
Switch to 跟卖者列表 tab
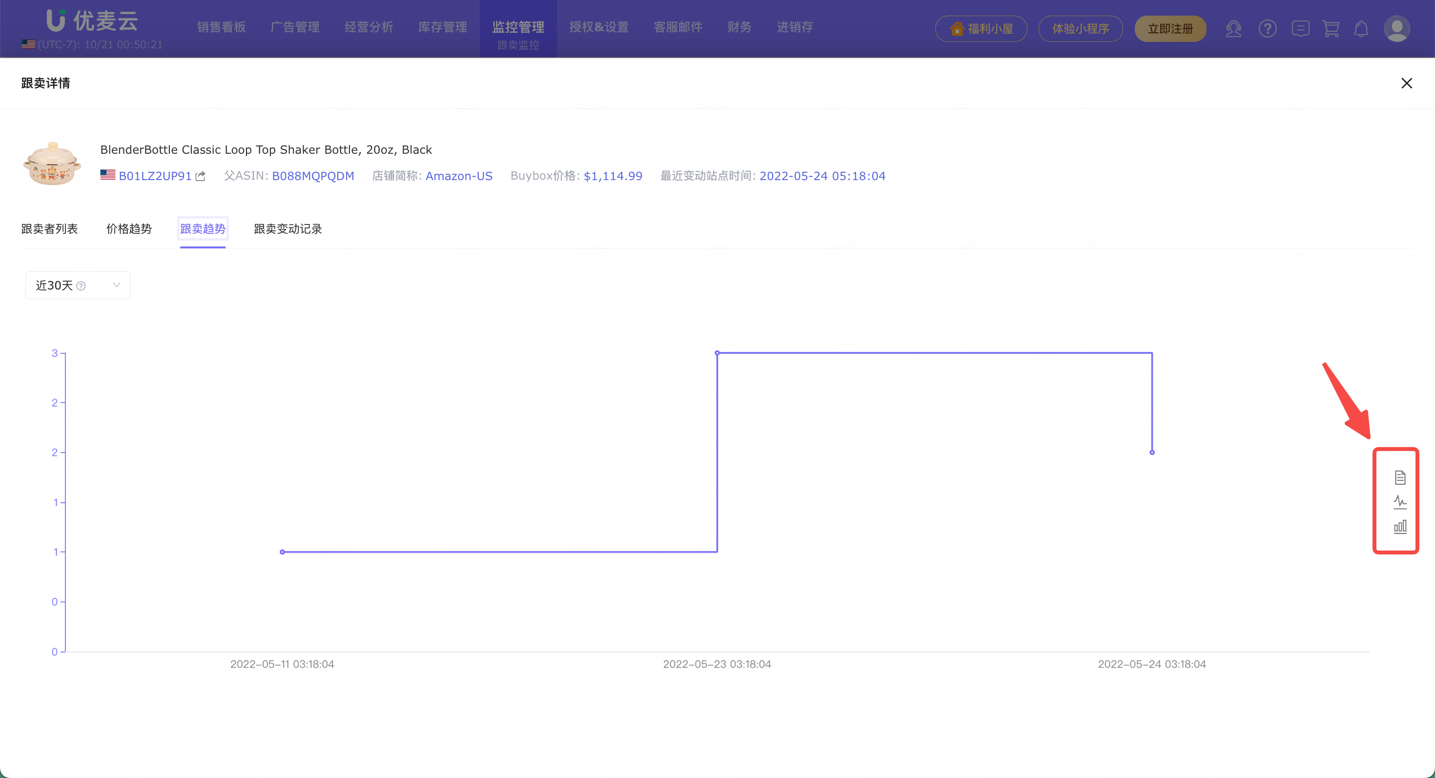tap(50, 229)
